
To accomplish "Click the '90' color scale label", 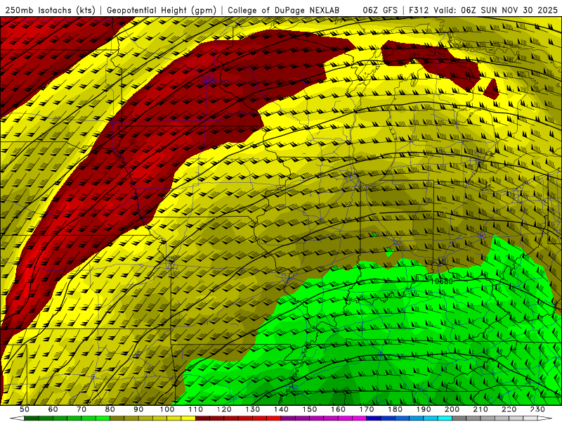I will 138,409.
